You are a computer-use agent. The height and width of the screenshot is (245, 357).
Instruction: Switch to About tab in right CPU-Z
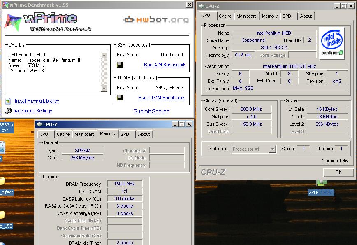click(306, 16)
